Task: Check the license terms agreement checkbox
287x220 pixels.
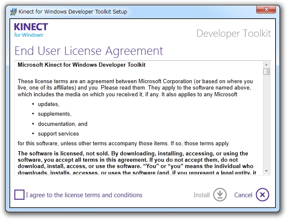Action: coord(19,195)
